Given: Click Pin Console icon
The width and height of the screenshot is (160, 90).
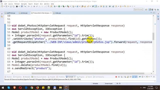Looking at the screenshot, I should (139, 77).
